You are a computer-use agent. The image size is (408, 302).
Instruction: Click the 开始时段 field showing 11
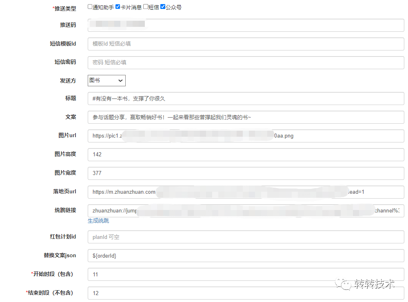tap(246, 274)
